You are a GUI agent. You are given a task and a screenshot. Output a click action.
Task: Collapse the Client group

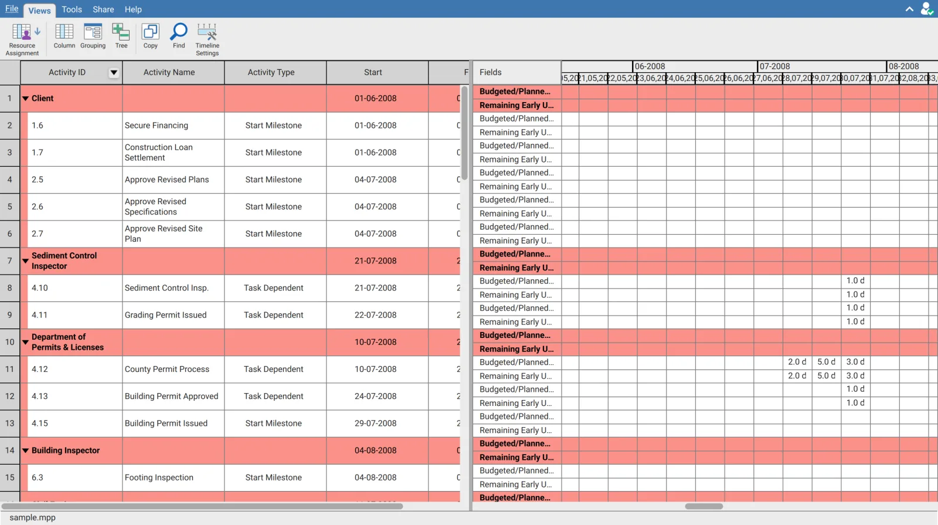[25, 99]
